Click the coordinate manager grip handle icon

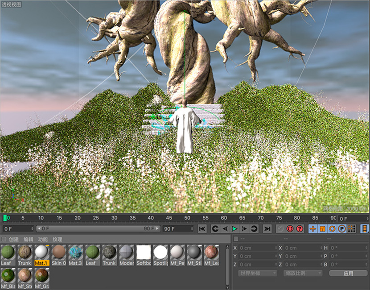236,239
